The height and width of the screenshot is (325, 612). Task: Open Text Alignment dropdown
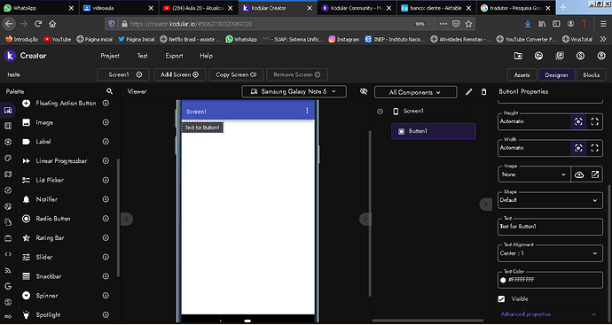[550, 253]
